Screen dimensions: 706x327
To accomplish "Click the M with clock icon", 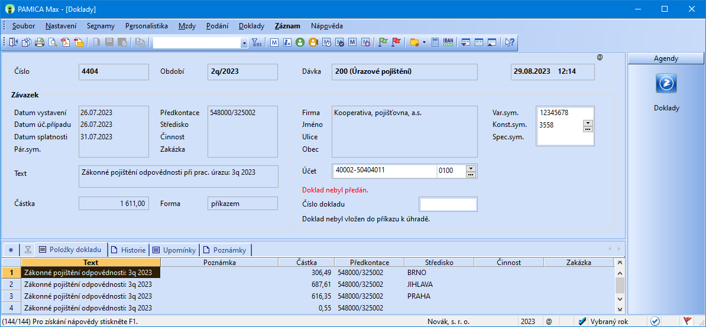I will 327,42.
